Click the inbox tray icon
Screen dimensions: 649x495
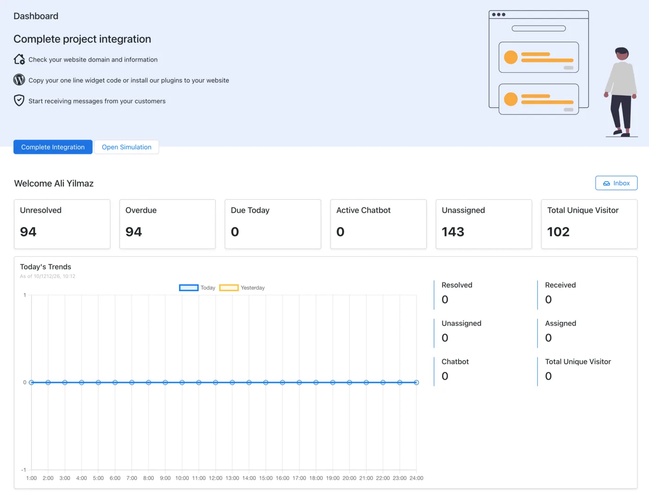pos(606,184)
